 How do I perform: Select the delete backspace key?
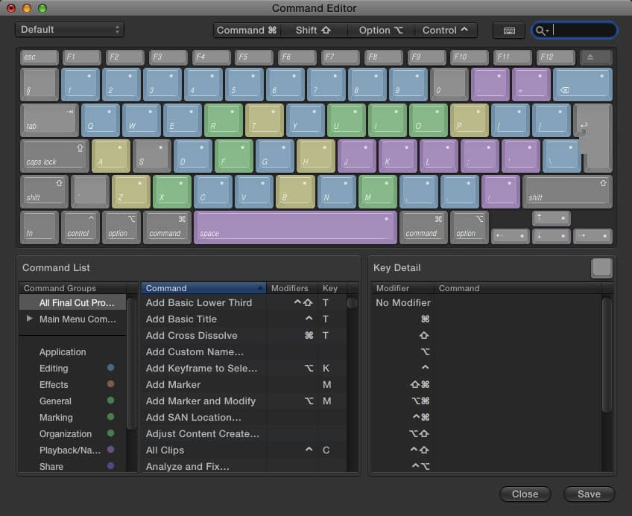582,85
